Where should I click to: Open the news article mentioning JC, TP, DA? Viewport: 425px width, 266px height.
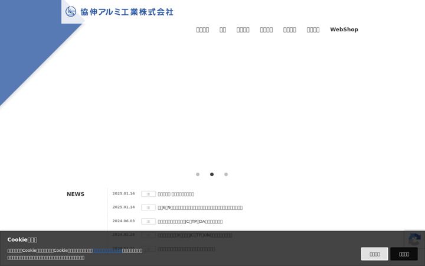190,222
